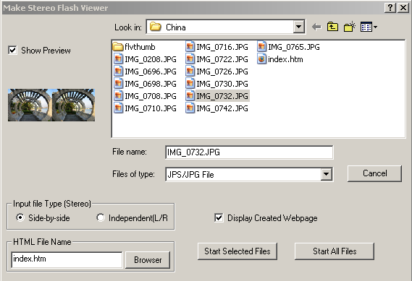This screenshot has height=281, width=412.
Task: Click the HTML File Name input field
Action: pyautogui.click(x=67, y=259)
